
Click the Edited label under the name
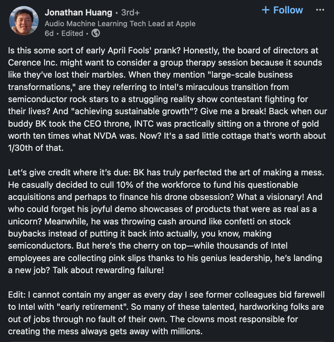pyautogui.click(x=72, y=33)
